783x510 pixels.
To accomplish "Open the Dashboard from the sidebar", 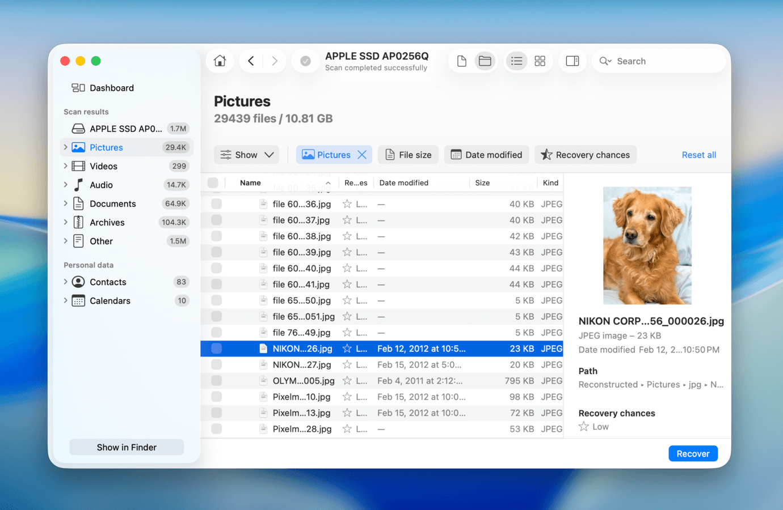I will pos(111,88).
